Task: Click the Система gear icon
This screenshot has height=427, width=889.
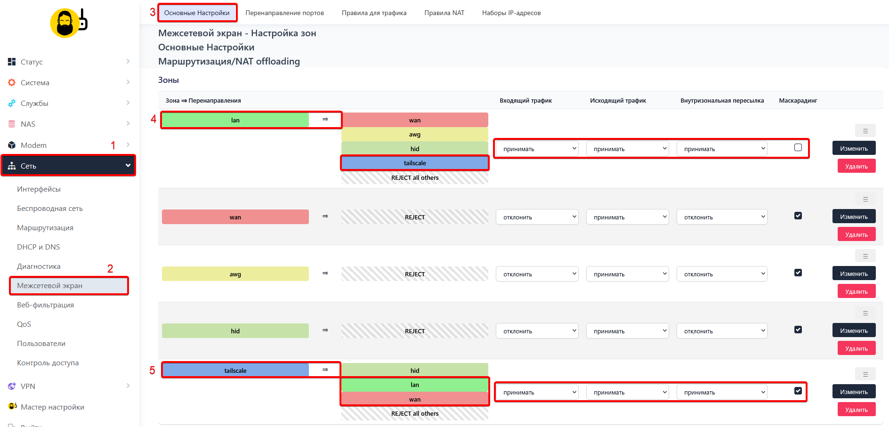Action: click(x=11, y=82)
